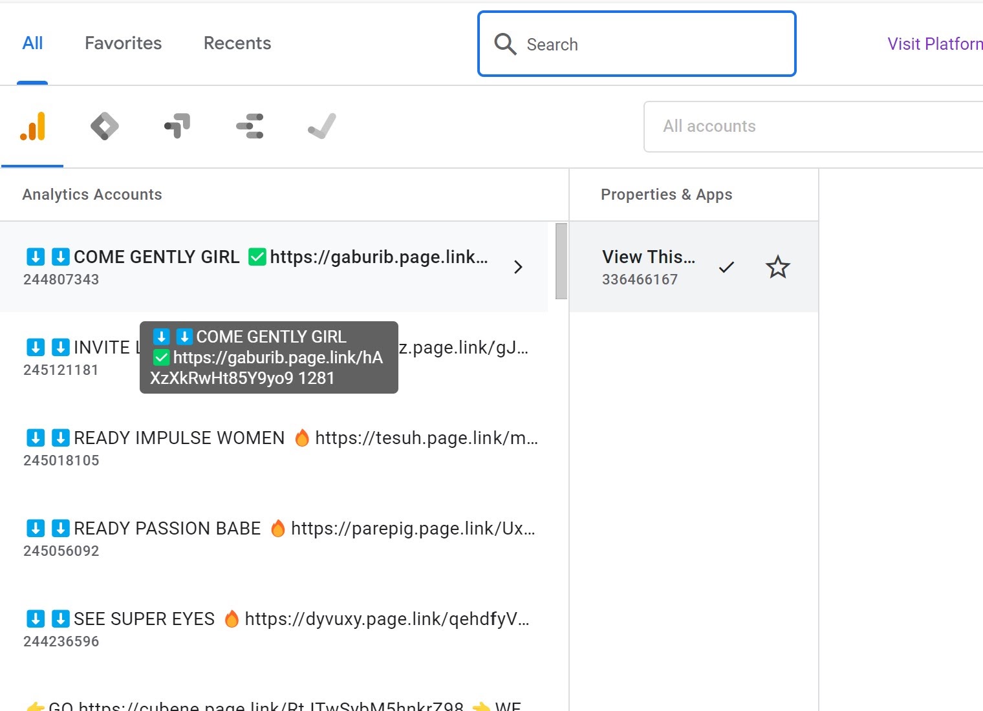Screen dimensions: 983x711
Task: Click the accounts list scrollbar thumb
Action: coord(561,261)
